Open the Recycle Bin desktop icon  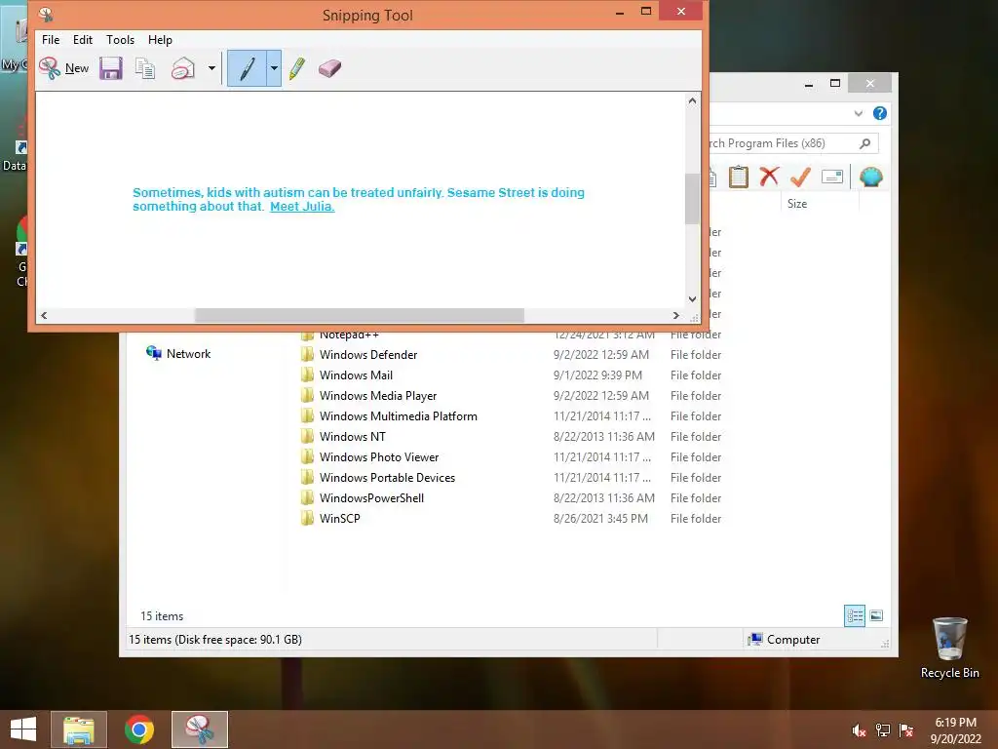point(949,648)
